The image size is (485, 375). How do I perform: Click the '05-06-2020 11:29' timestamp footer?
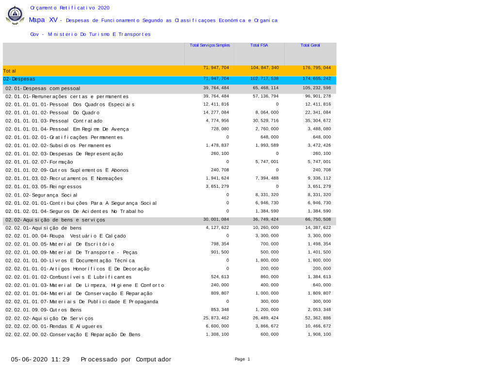(41, 359)
